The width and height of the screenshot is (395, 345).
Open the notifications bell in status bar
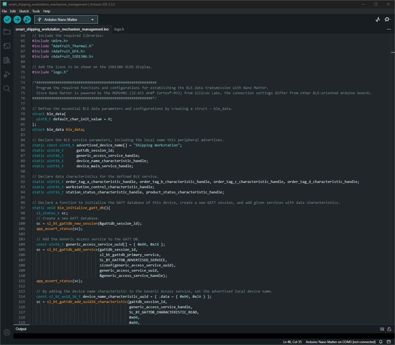point(381,342)
